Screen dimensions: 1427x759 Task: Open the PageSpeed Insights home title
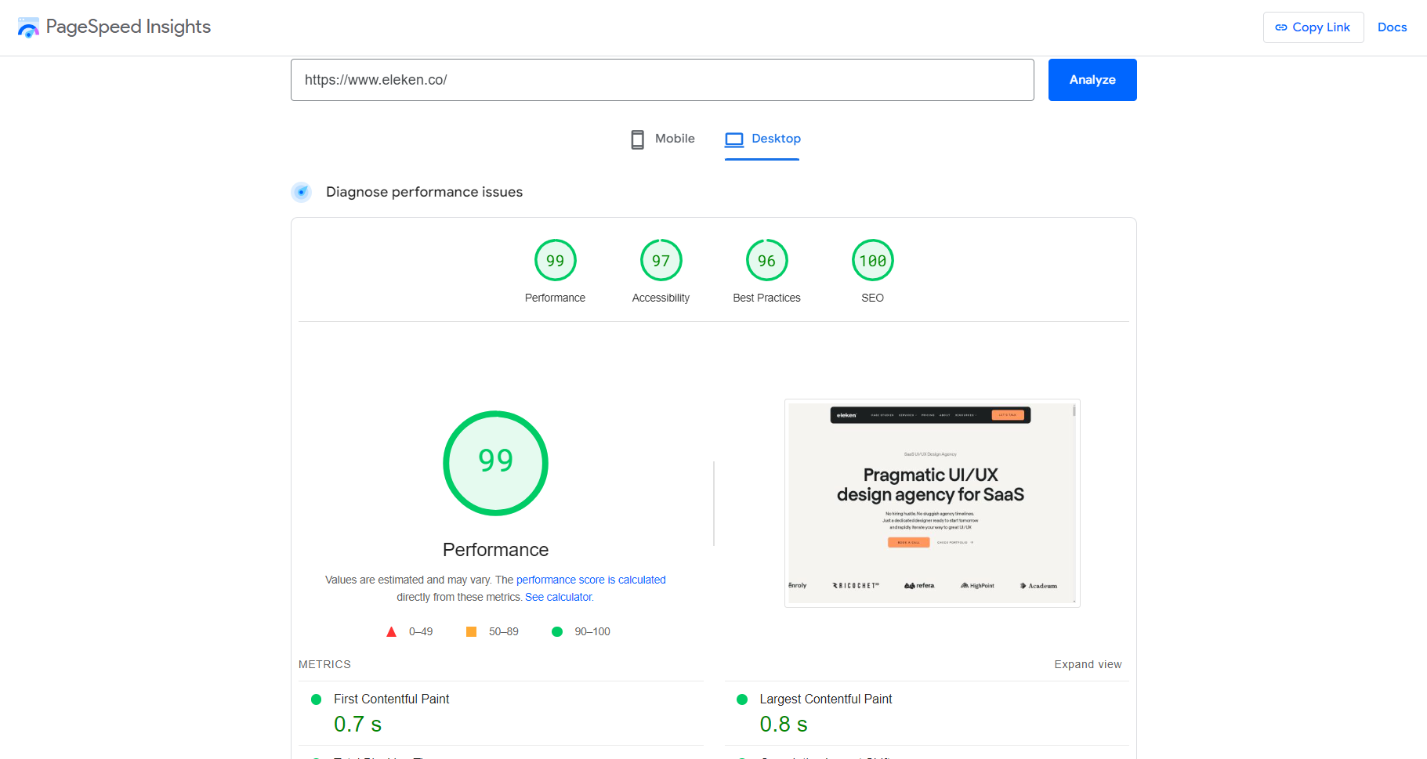129,27
